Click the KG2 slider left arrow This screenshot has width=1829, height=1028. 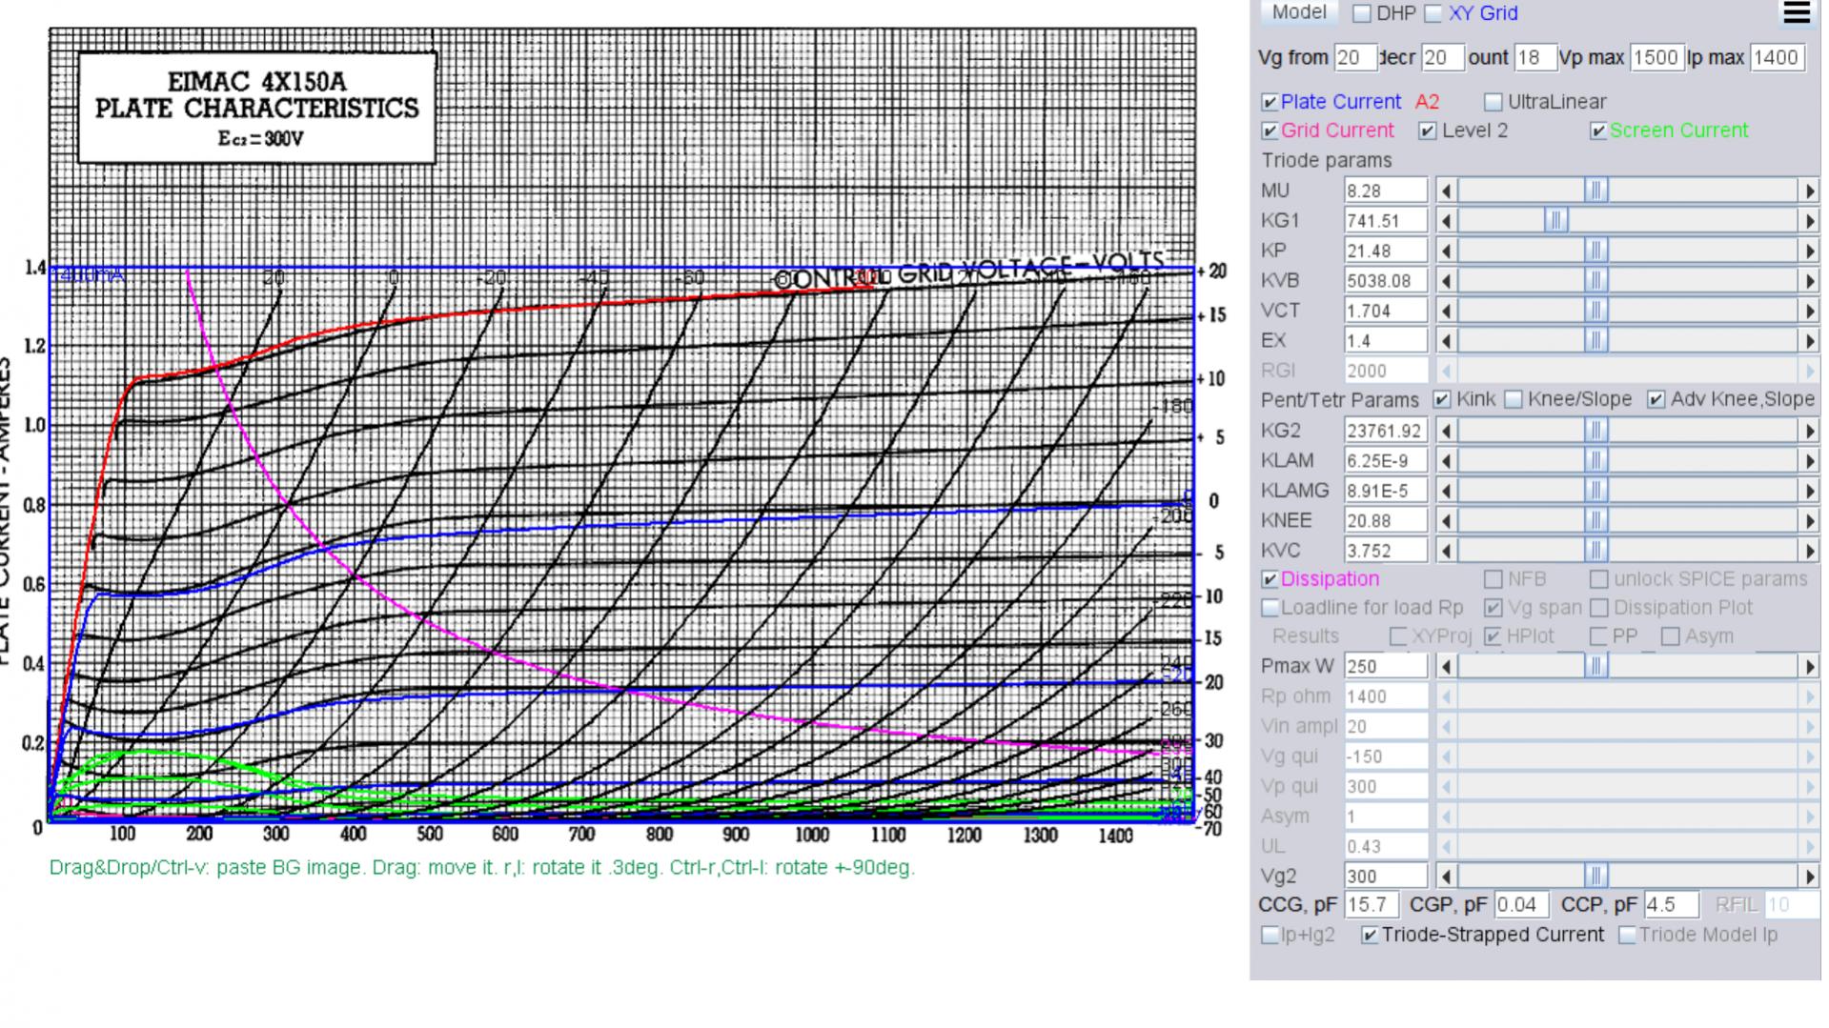click(1446, 431)
